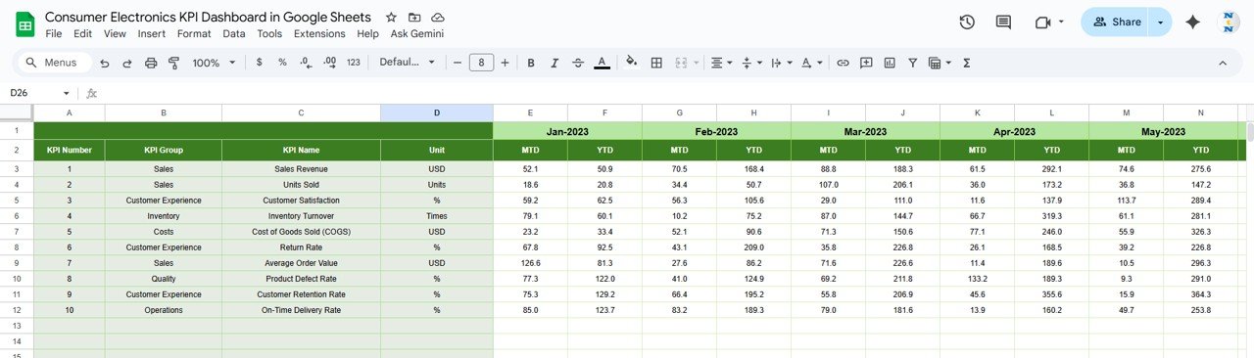
Task: Increase font size with plus
Action: pos(505,63)
